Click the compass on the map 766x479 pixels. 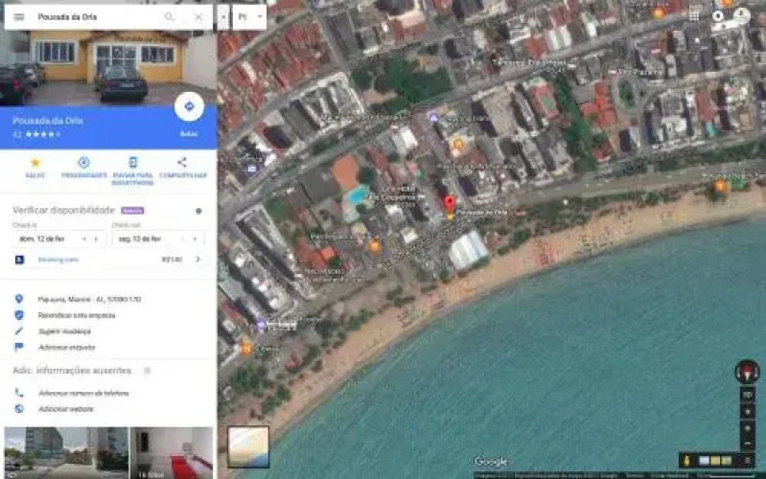[x=747, y=372]
